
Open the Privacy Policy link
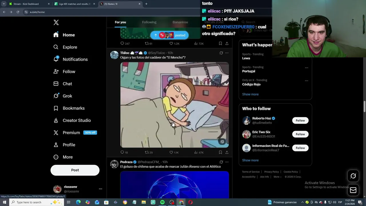pos(271,172)
